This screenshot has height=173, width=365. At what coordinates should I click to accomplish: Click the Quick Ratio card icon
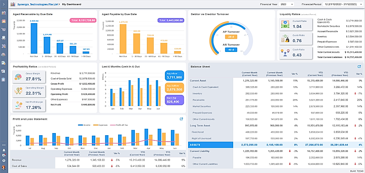285,39
